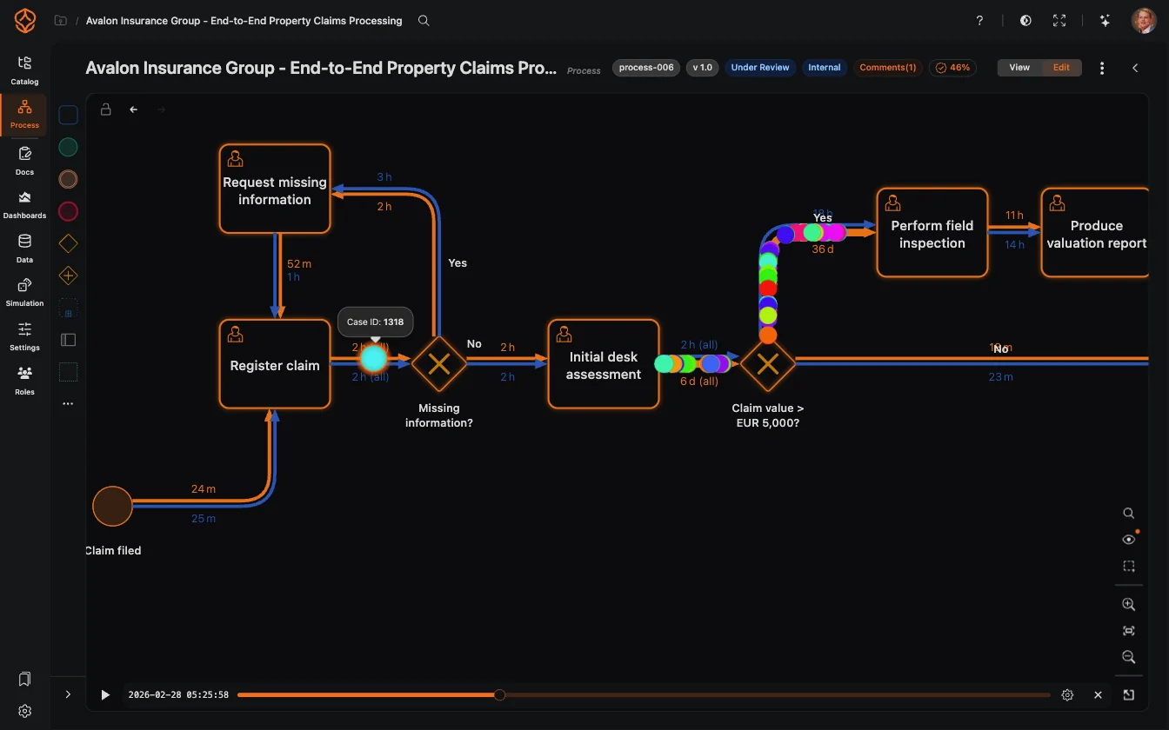Activate the dashed selection marquee tool
This screenshot has height=730, width=1169.
tap(1128, 566)
